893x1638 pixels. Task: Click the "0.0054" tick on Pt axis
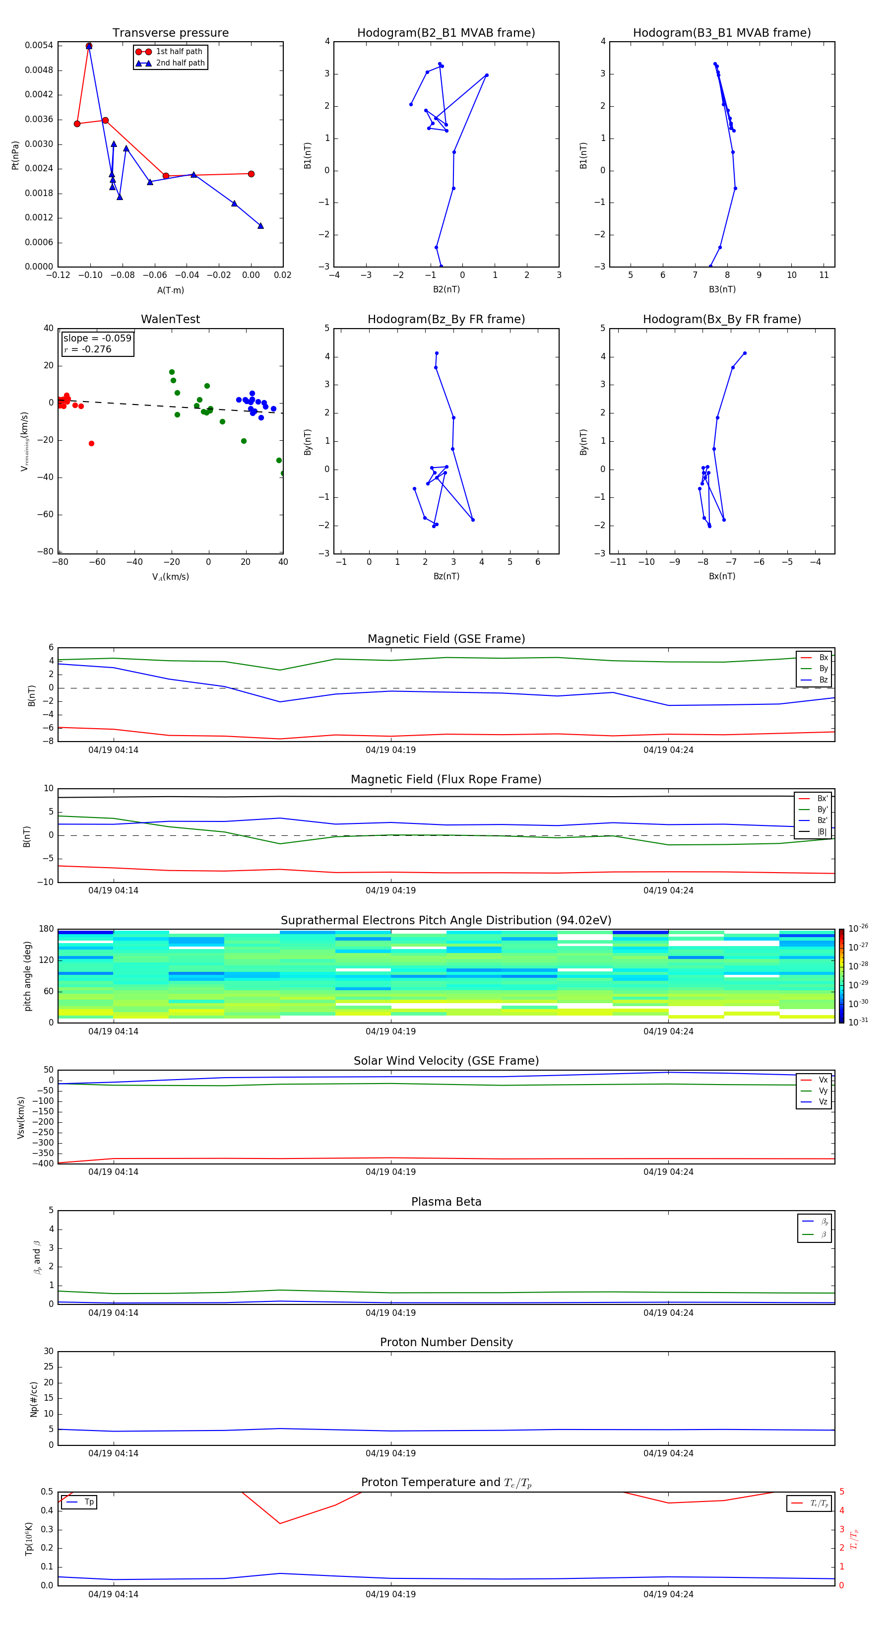coord(39,45)
